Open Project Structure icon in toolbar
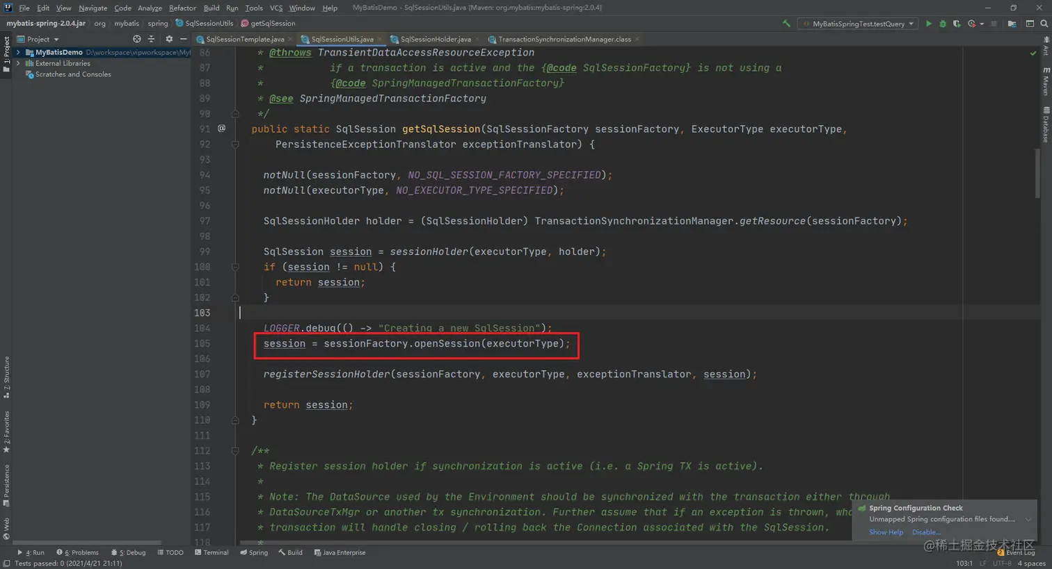The image size is (1052, 569). tap(1012, 24)
